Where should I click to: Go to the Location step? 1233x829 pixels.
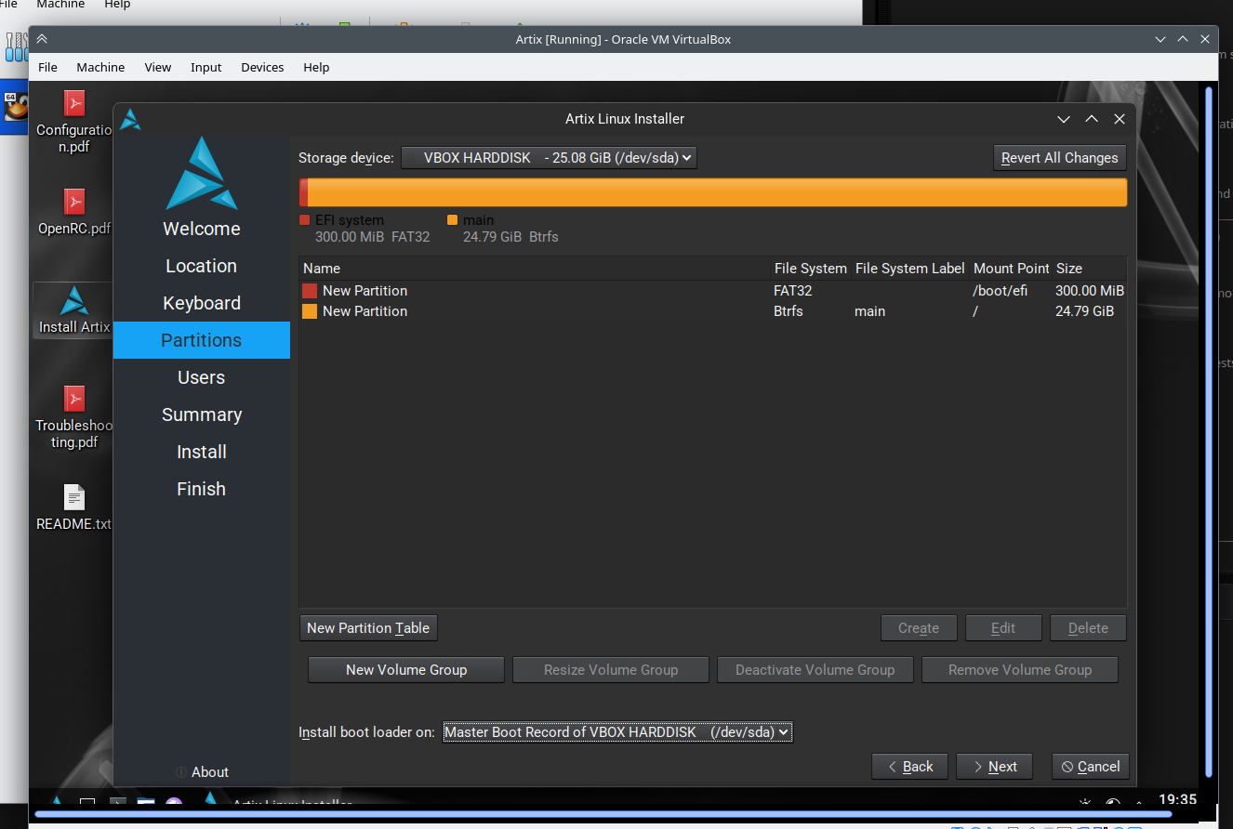click(202, 266)
